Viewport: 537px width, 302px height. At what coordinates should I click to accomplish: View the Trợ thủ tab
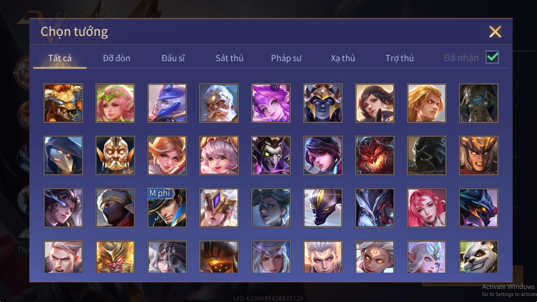tap(399, 58)
